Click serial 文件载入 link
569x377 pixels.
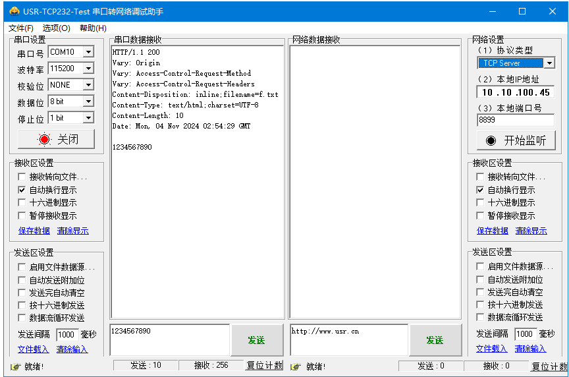tap(34, 349)
